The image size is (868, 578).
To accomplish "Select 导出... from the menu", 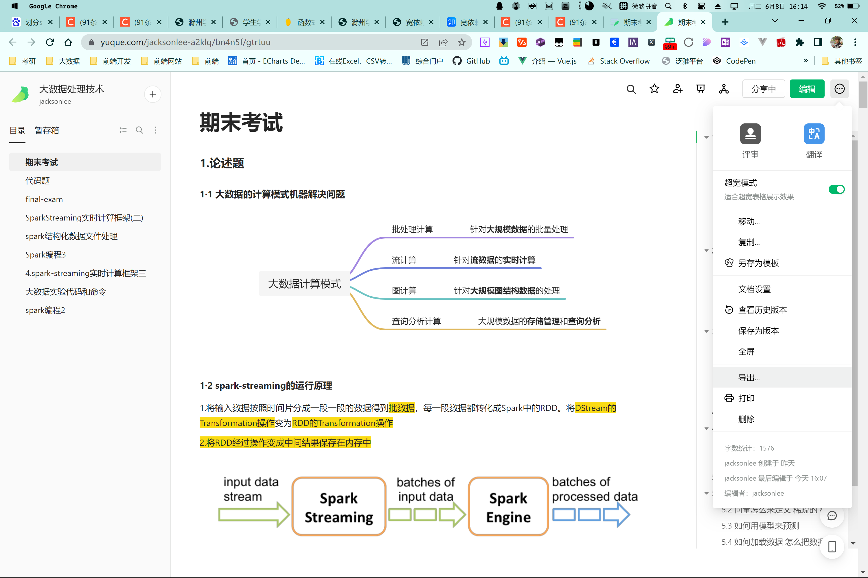I will (749, 377).
